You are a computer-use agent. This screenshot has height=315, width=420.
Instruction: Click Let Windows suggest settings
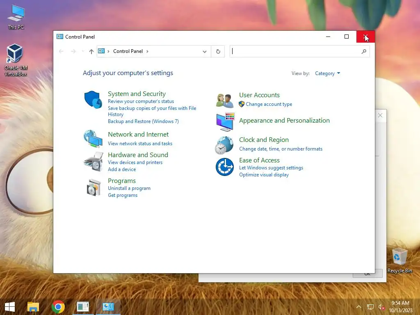tap(271, 168)
